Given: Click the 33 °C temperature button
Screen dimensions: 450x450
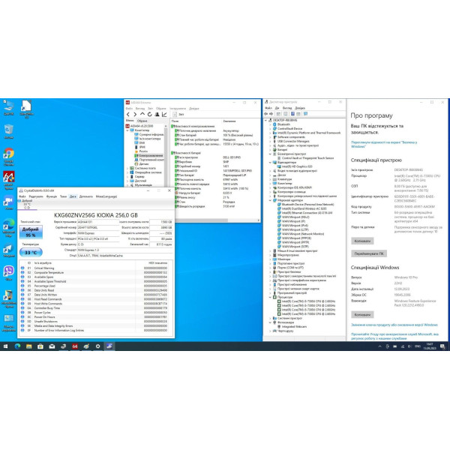Looking at the screenshot, I should tap(31, 253).
